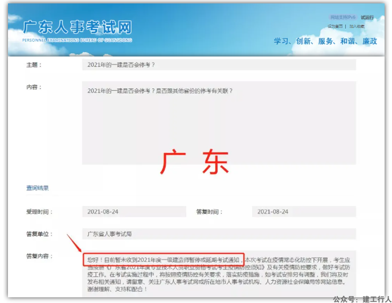Click the 设为首页 link
Image resolution: width=392 pixels, height=303 pixels.
tap(335, 26)
